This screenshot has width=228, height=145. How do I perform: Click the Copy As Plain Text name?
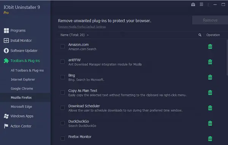[x=83, y=91]
